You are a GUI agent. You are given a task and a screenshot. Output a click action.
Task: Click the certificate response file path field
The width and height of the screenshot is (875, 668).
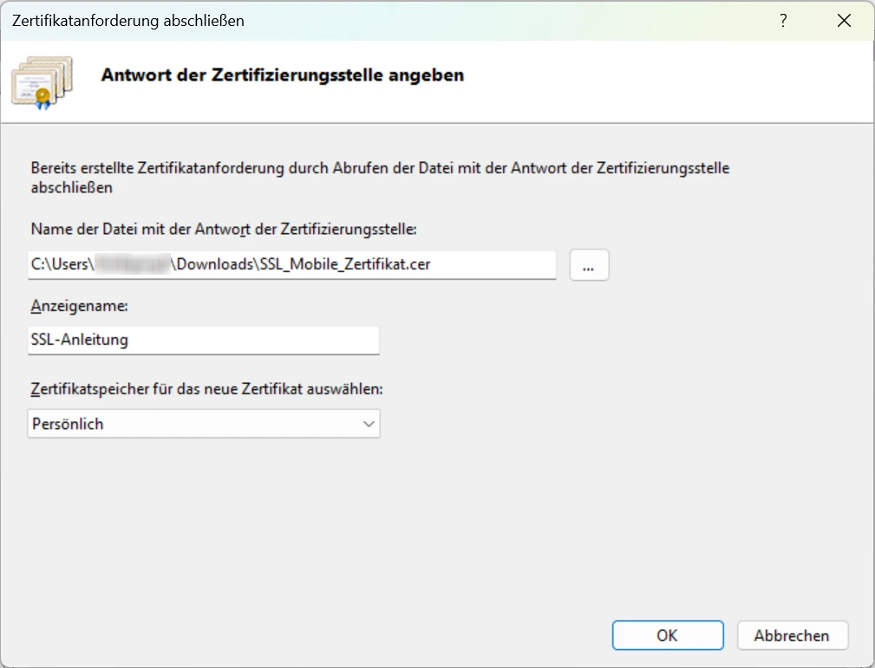click(x=291, y=265)
